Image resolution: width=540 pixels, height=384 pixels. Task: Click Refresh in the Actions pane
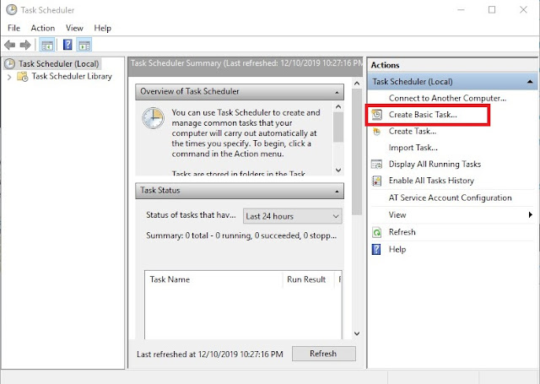click(x=402, y=232)
